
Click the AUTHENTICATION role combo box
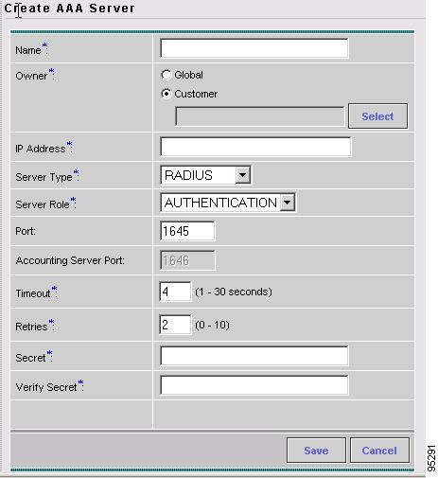click(228, 203)
